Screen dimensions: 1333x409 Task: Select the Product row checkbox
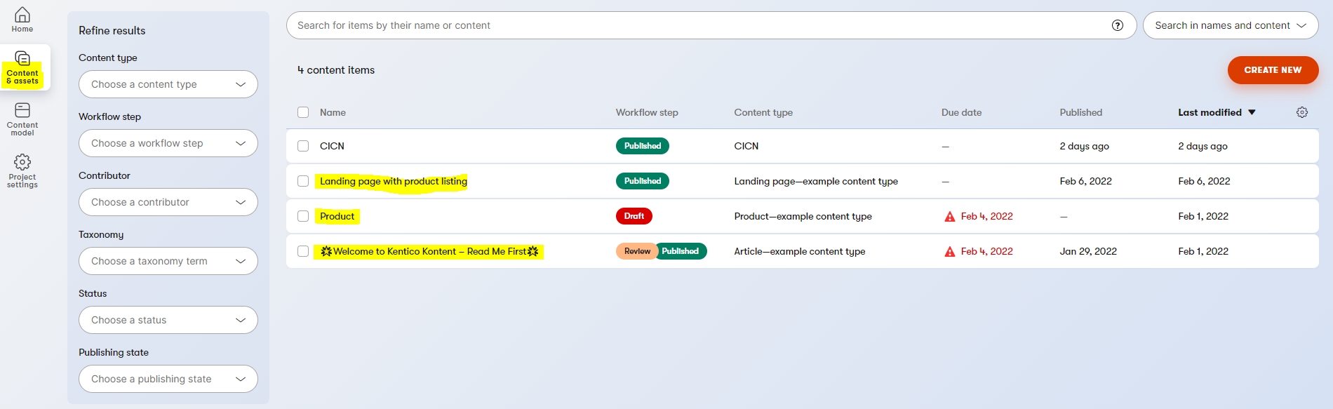(303, 216)
